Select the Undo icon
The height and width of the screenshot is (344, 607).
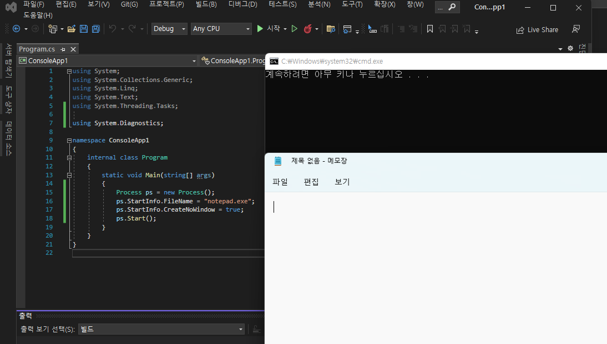pos(113,29)
